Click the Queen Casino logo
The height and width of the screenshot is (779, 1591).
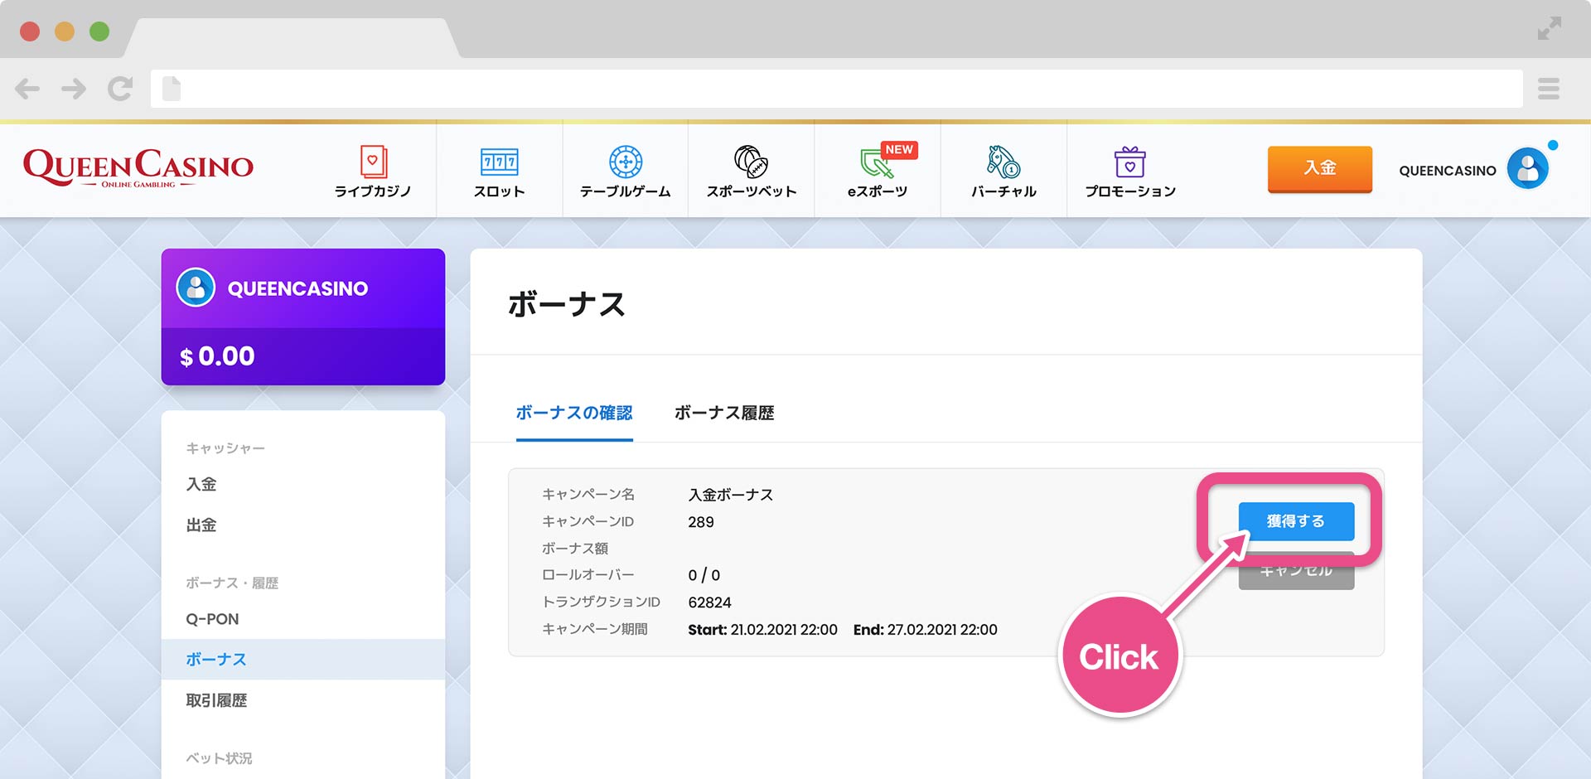(138, 168)
